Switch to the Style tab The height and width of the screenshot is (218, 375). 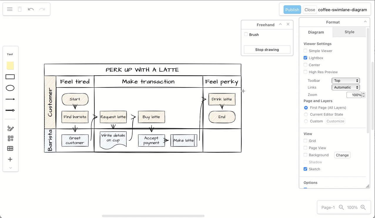[x=349, y=32]
